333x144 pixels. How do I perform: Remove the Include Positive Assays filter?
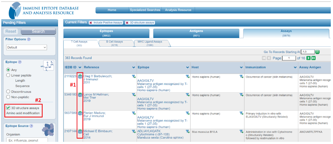pyautogui.click(x=91, y=23)
